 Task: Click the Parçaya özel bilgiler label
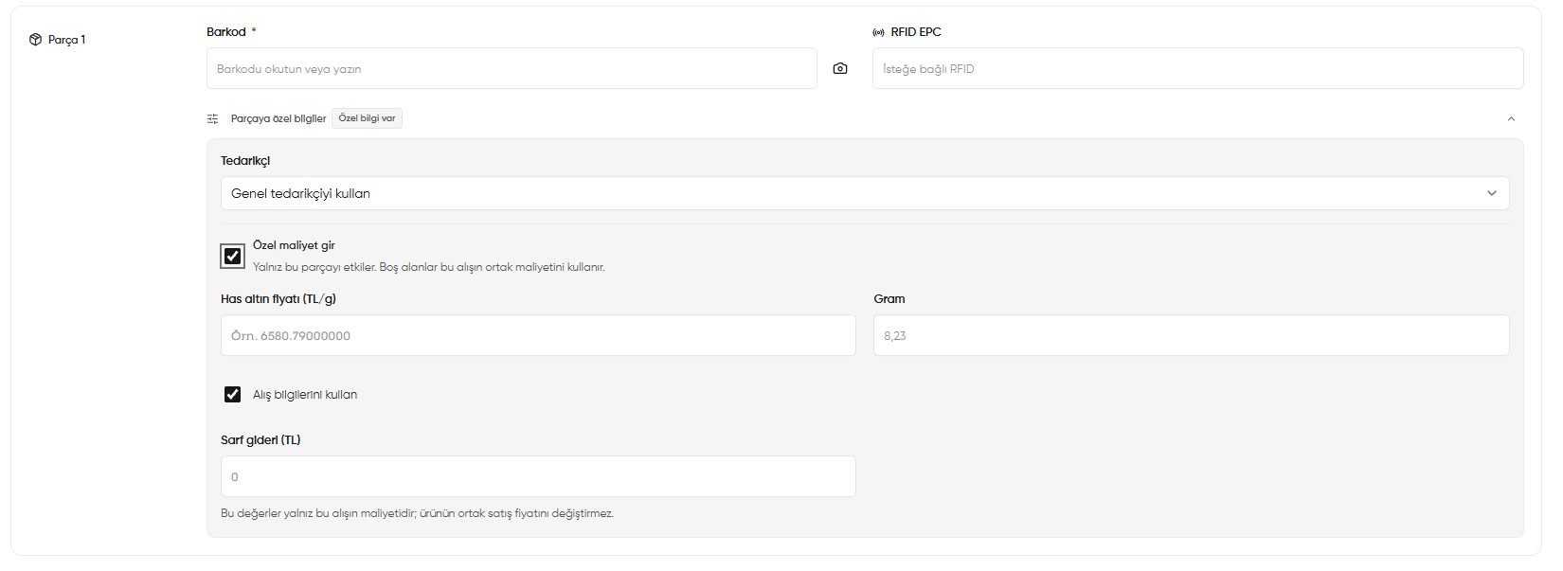click(x=278, y=118)
